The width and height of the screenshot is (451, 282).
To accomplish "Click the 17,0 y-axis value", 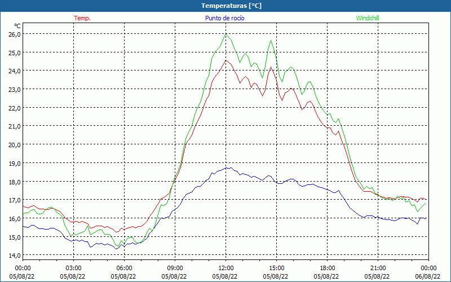I will (15, 200).
